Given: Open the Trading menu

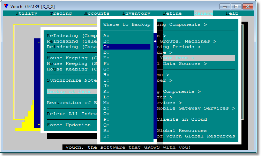Looking at the screenshot, I should (61, 13).
